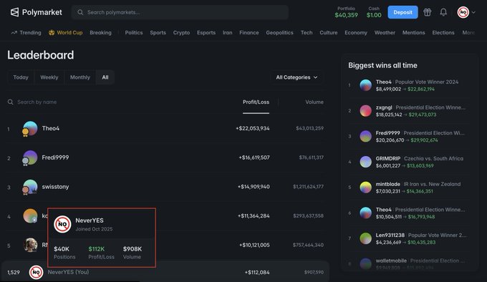Open Czechia vs. South Africa market

point(433,158)
